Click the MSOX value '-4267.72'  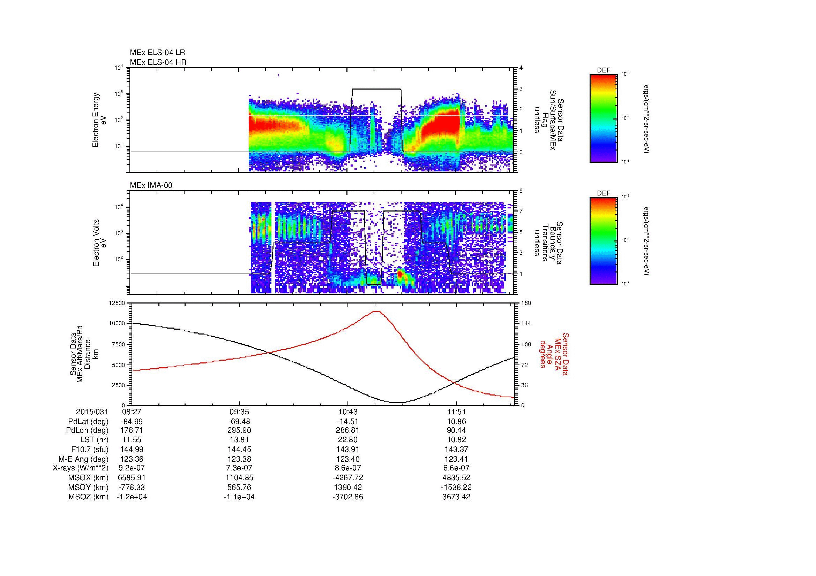click(x=347, y=478)
